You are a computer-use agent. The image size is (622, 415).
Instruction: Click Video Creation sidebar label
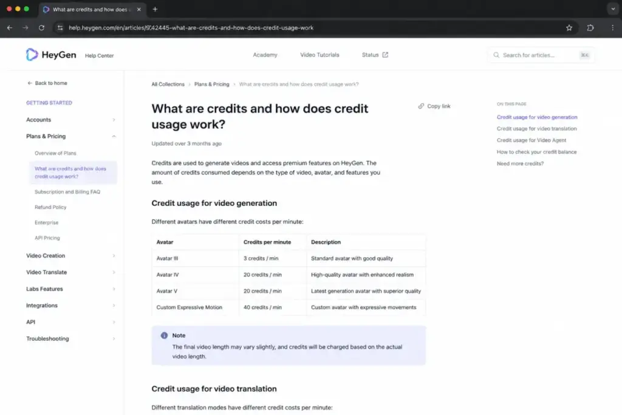pos(46,256)
